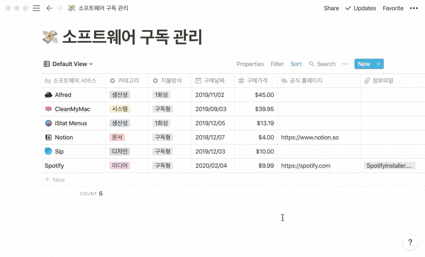Click Spotify's date 2020/02/04
Viewport: 425px width, 257px height.
pyautogui.click(x=211, y=166)
